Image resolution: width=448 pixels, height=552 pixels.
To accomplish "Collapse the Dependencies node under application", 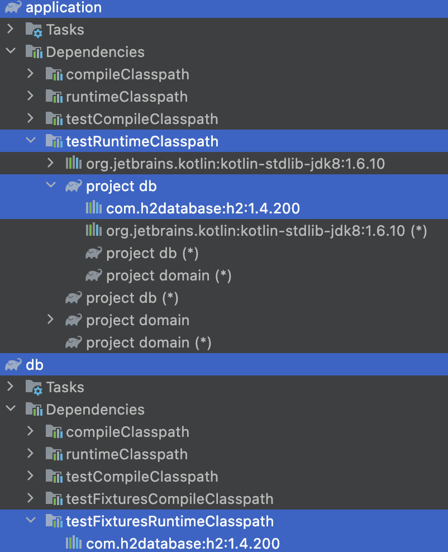I will (x=11, y=51).
